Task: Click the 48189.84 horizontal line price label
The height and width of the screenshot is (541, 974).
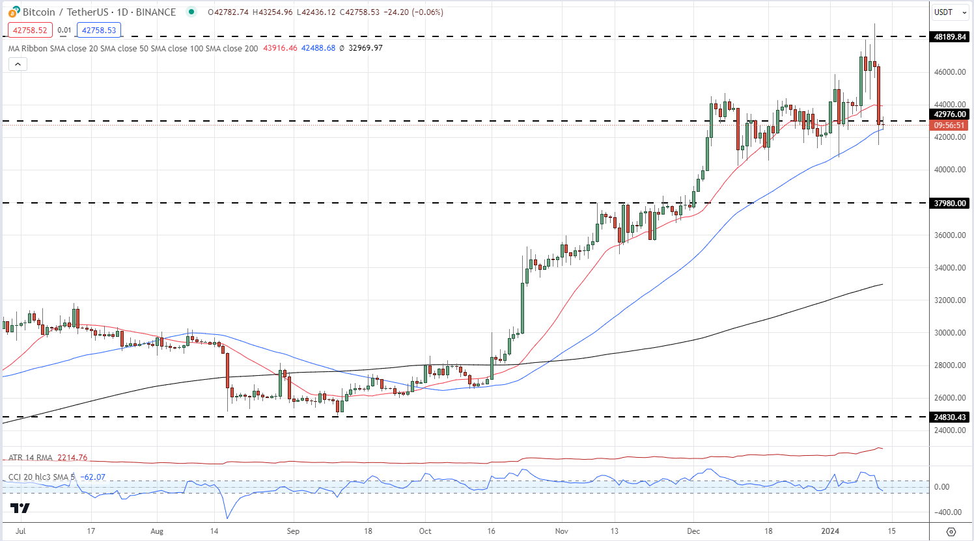Action: 950,37
